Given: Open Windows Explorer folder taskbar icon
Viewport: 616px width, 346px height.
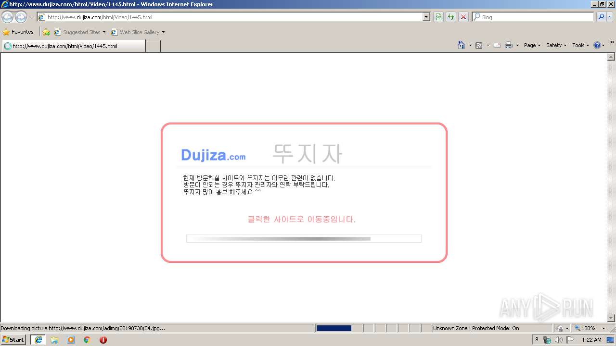Looking at the screenshot, I should click(54, 340).
